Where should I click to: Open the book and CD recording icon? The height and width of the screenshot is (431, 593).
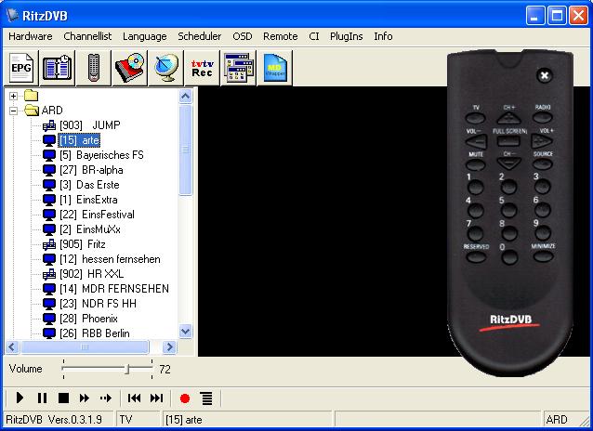tap(130, 68)
